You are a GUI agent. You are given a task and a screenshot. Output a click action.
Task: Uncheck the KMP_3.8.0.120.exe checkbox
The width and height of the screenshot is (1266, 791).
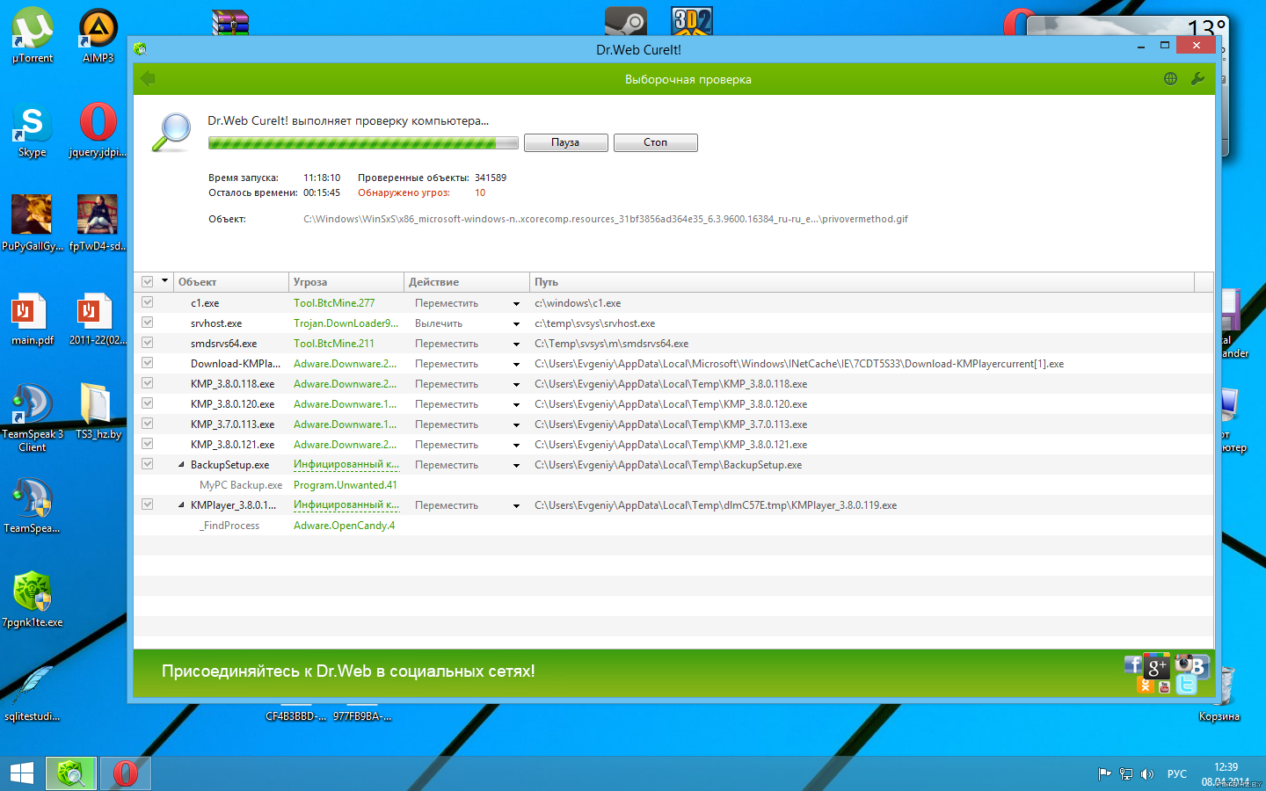[x=148, y=403]
